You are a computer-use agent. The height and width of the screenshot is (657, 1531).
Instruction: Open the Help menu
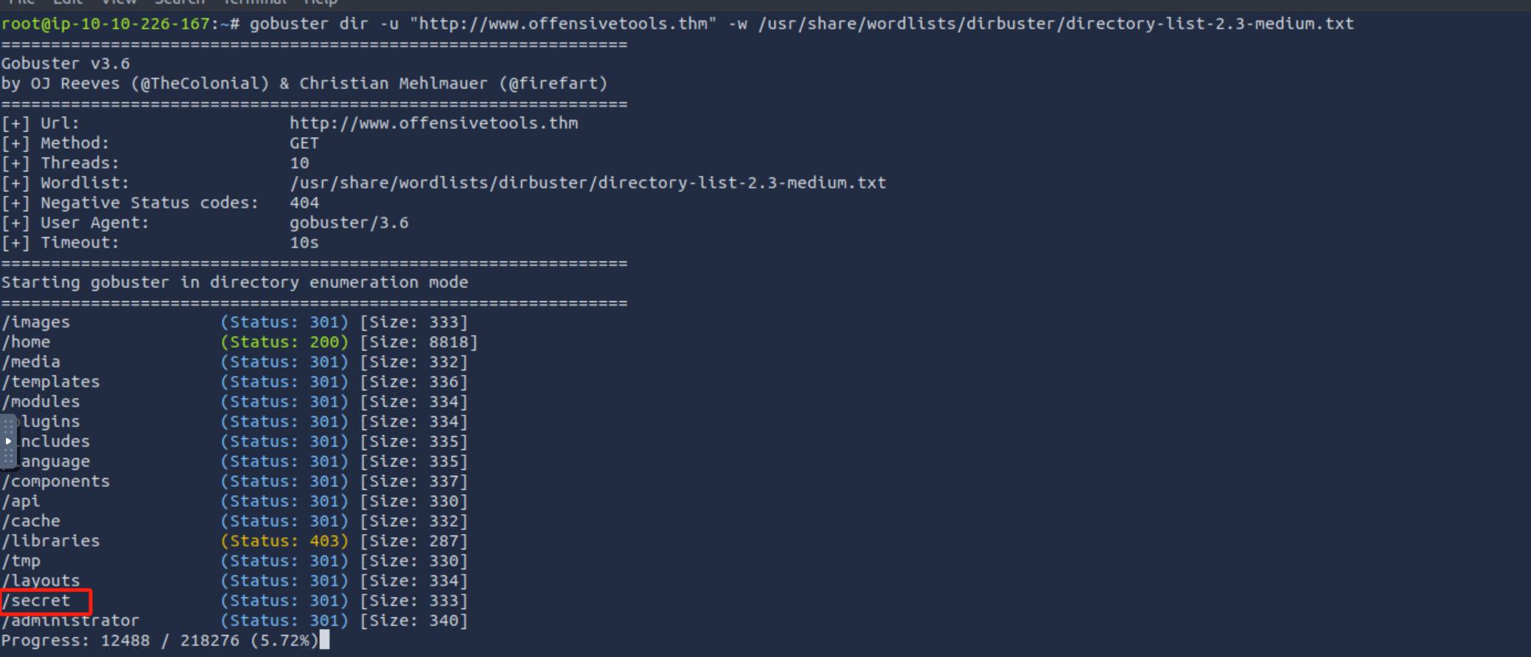321,2
